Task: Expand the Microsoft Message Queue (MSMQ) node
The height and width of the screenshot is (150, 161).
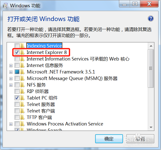Action: [11, 79]
